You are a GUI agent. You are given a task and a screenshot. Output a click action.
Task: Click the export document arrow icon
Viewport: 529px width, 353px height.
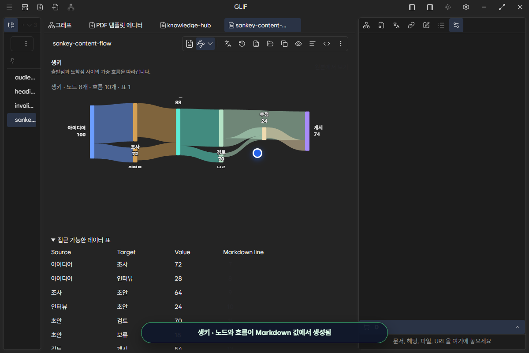coord(55,7)
